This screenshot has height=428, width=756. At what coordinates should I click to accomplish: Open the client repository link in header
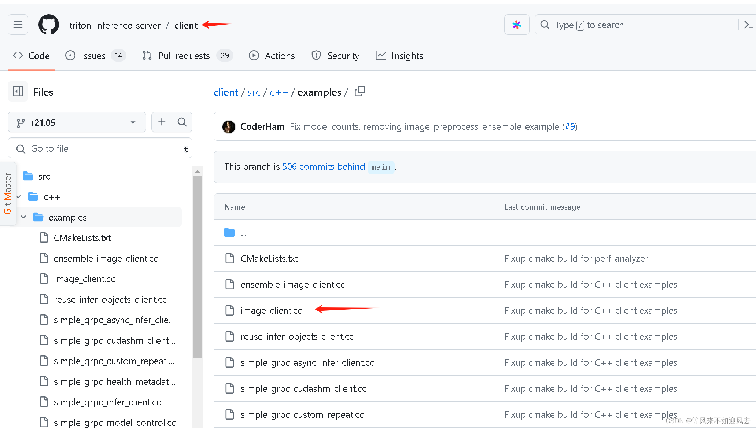186,25
